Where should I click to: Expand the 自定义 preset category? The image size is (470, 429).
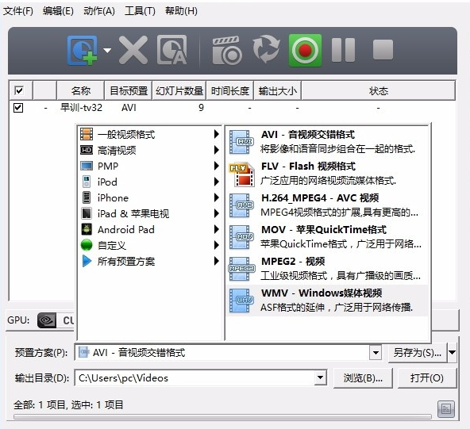pyautogui.click(x=149, y=245)
